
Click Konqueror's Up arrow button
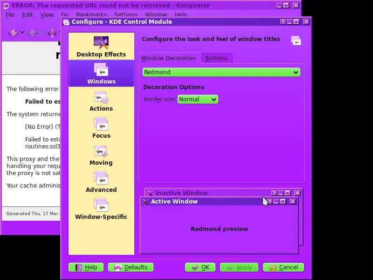pyautogui.click(x=52, y=32)
